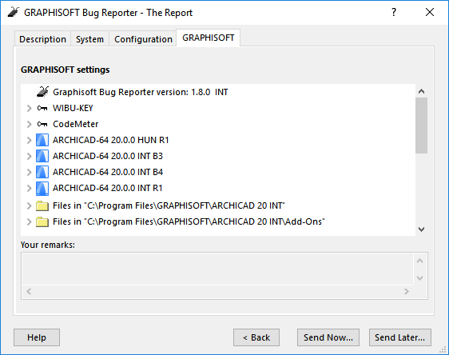The height and width of the screenshot is (355, 449).
Task: Expand ARCHICAD-64 20.0.0 HUN R1 node
Action: 29,140
